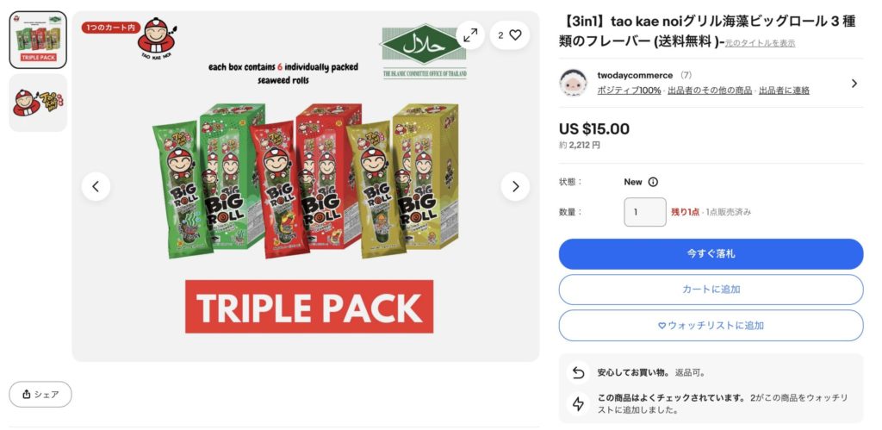
Task: Click the 今すぐ落札 buy now button
Action: click(711, 254)
